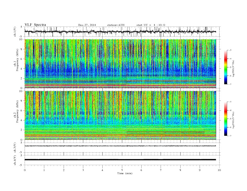Click time axis tick label "5"

pyautogui.click(x=122, y=170)
